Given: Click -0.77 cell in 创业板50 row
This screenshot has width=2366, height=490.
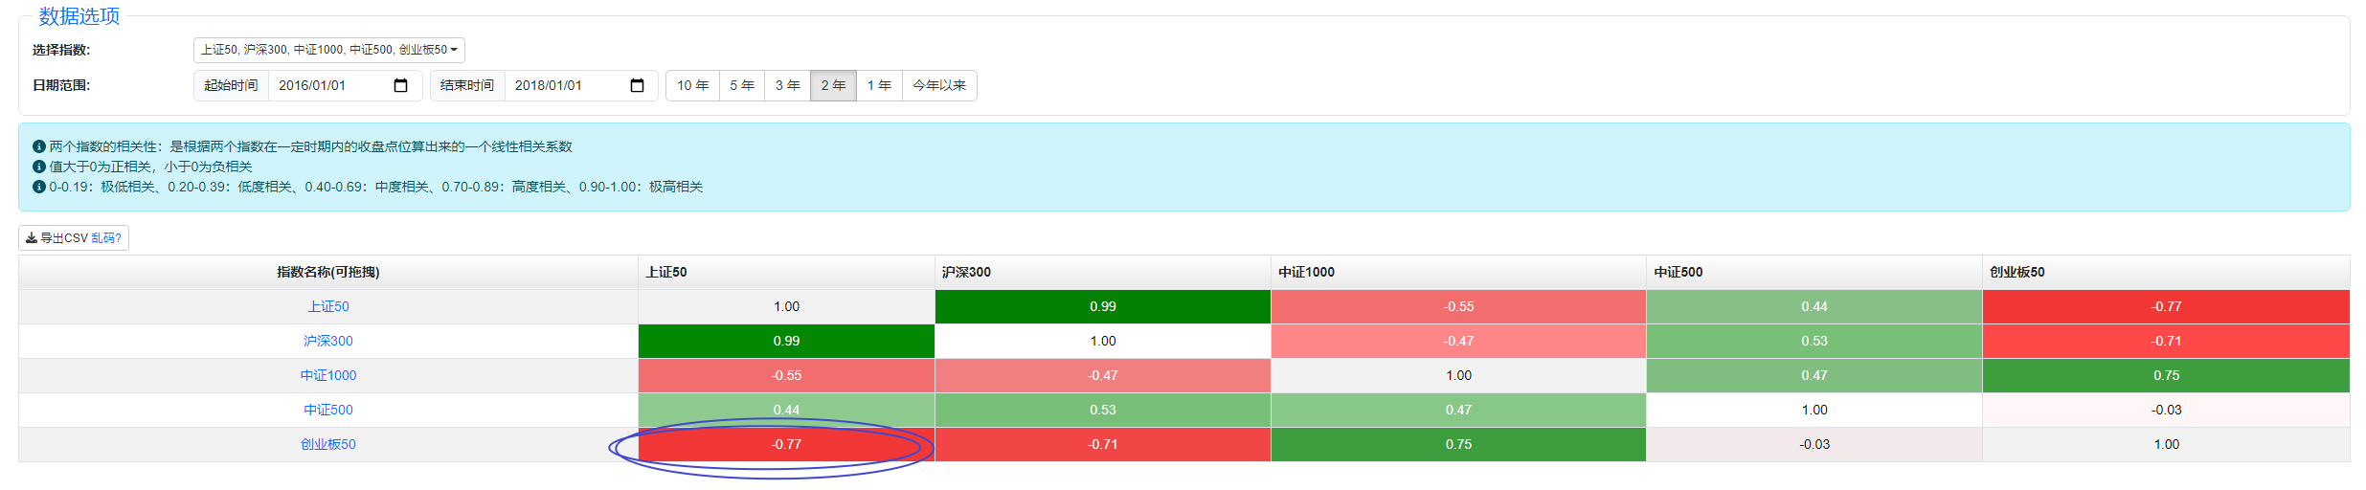Looking at the screenshot, I should pos(786,444).
